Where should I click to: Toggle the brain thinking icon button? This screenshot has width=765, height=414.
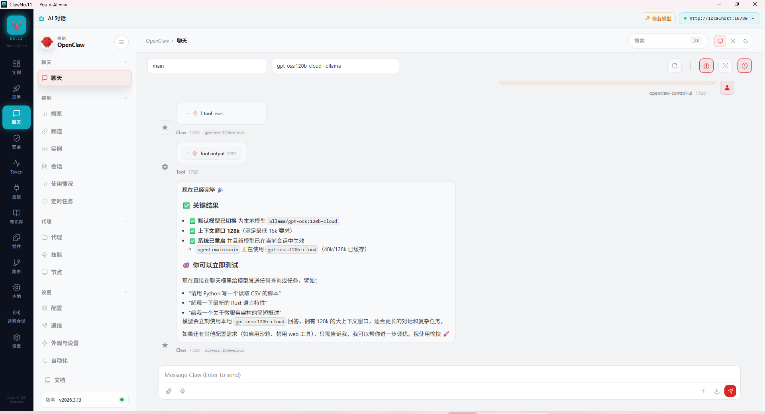pyautogui.click(x=706, y=66)
